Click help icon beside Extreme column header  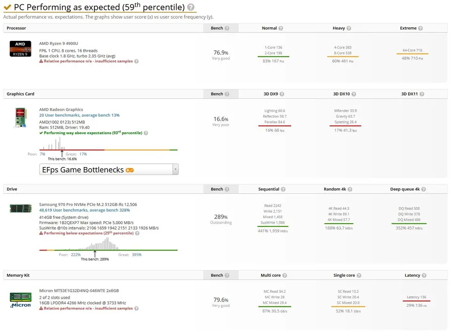pos(420,28)
